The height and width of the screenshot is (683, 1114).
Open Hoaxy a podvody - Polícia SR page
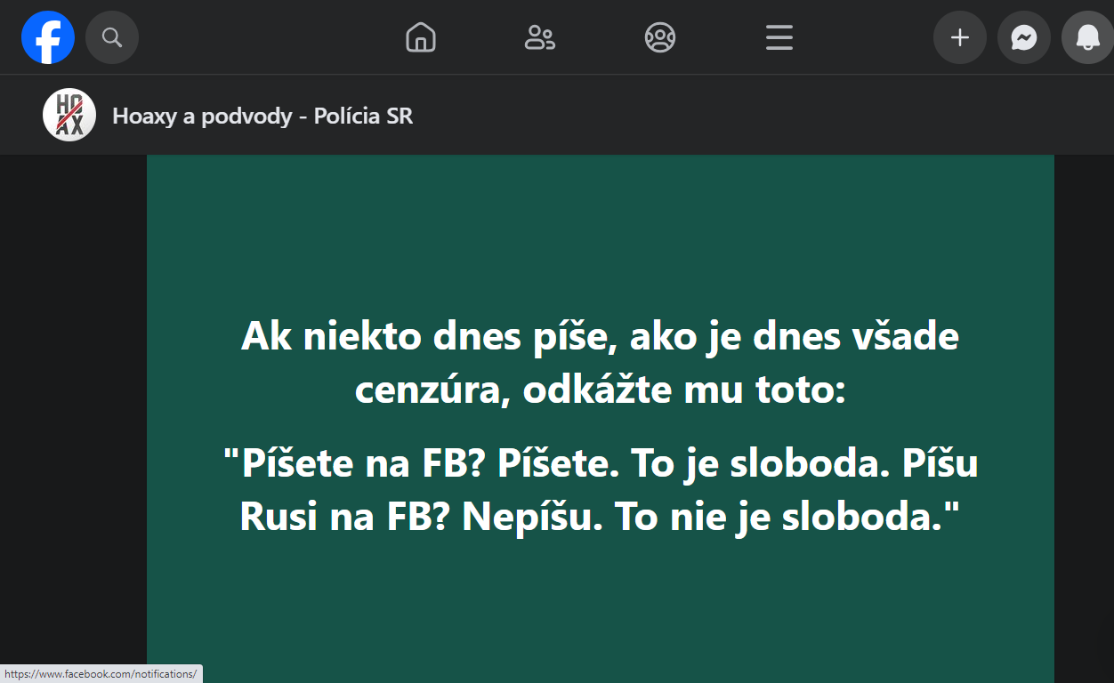pyautogui.click(x=262, y=117)
